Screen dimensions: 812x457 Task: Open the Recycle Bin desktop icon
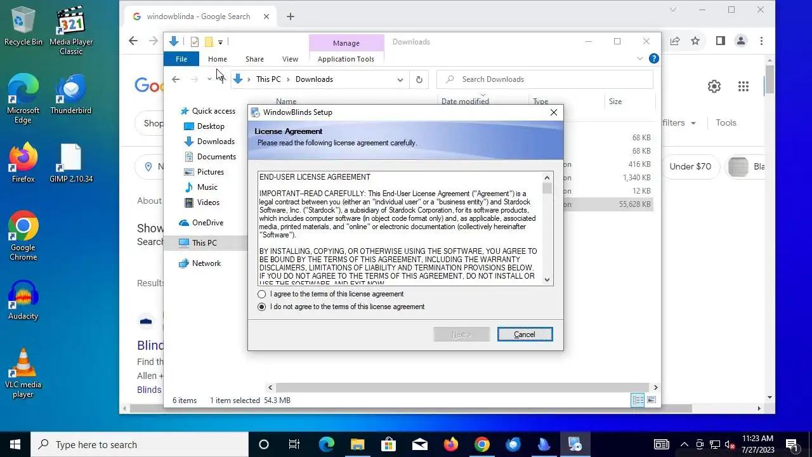point(23,27)
